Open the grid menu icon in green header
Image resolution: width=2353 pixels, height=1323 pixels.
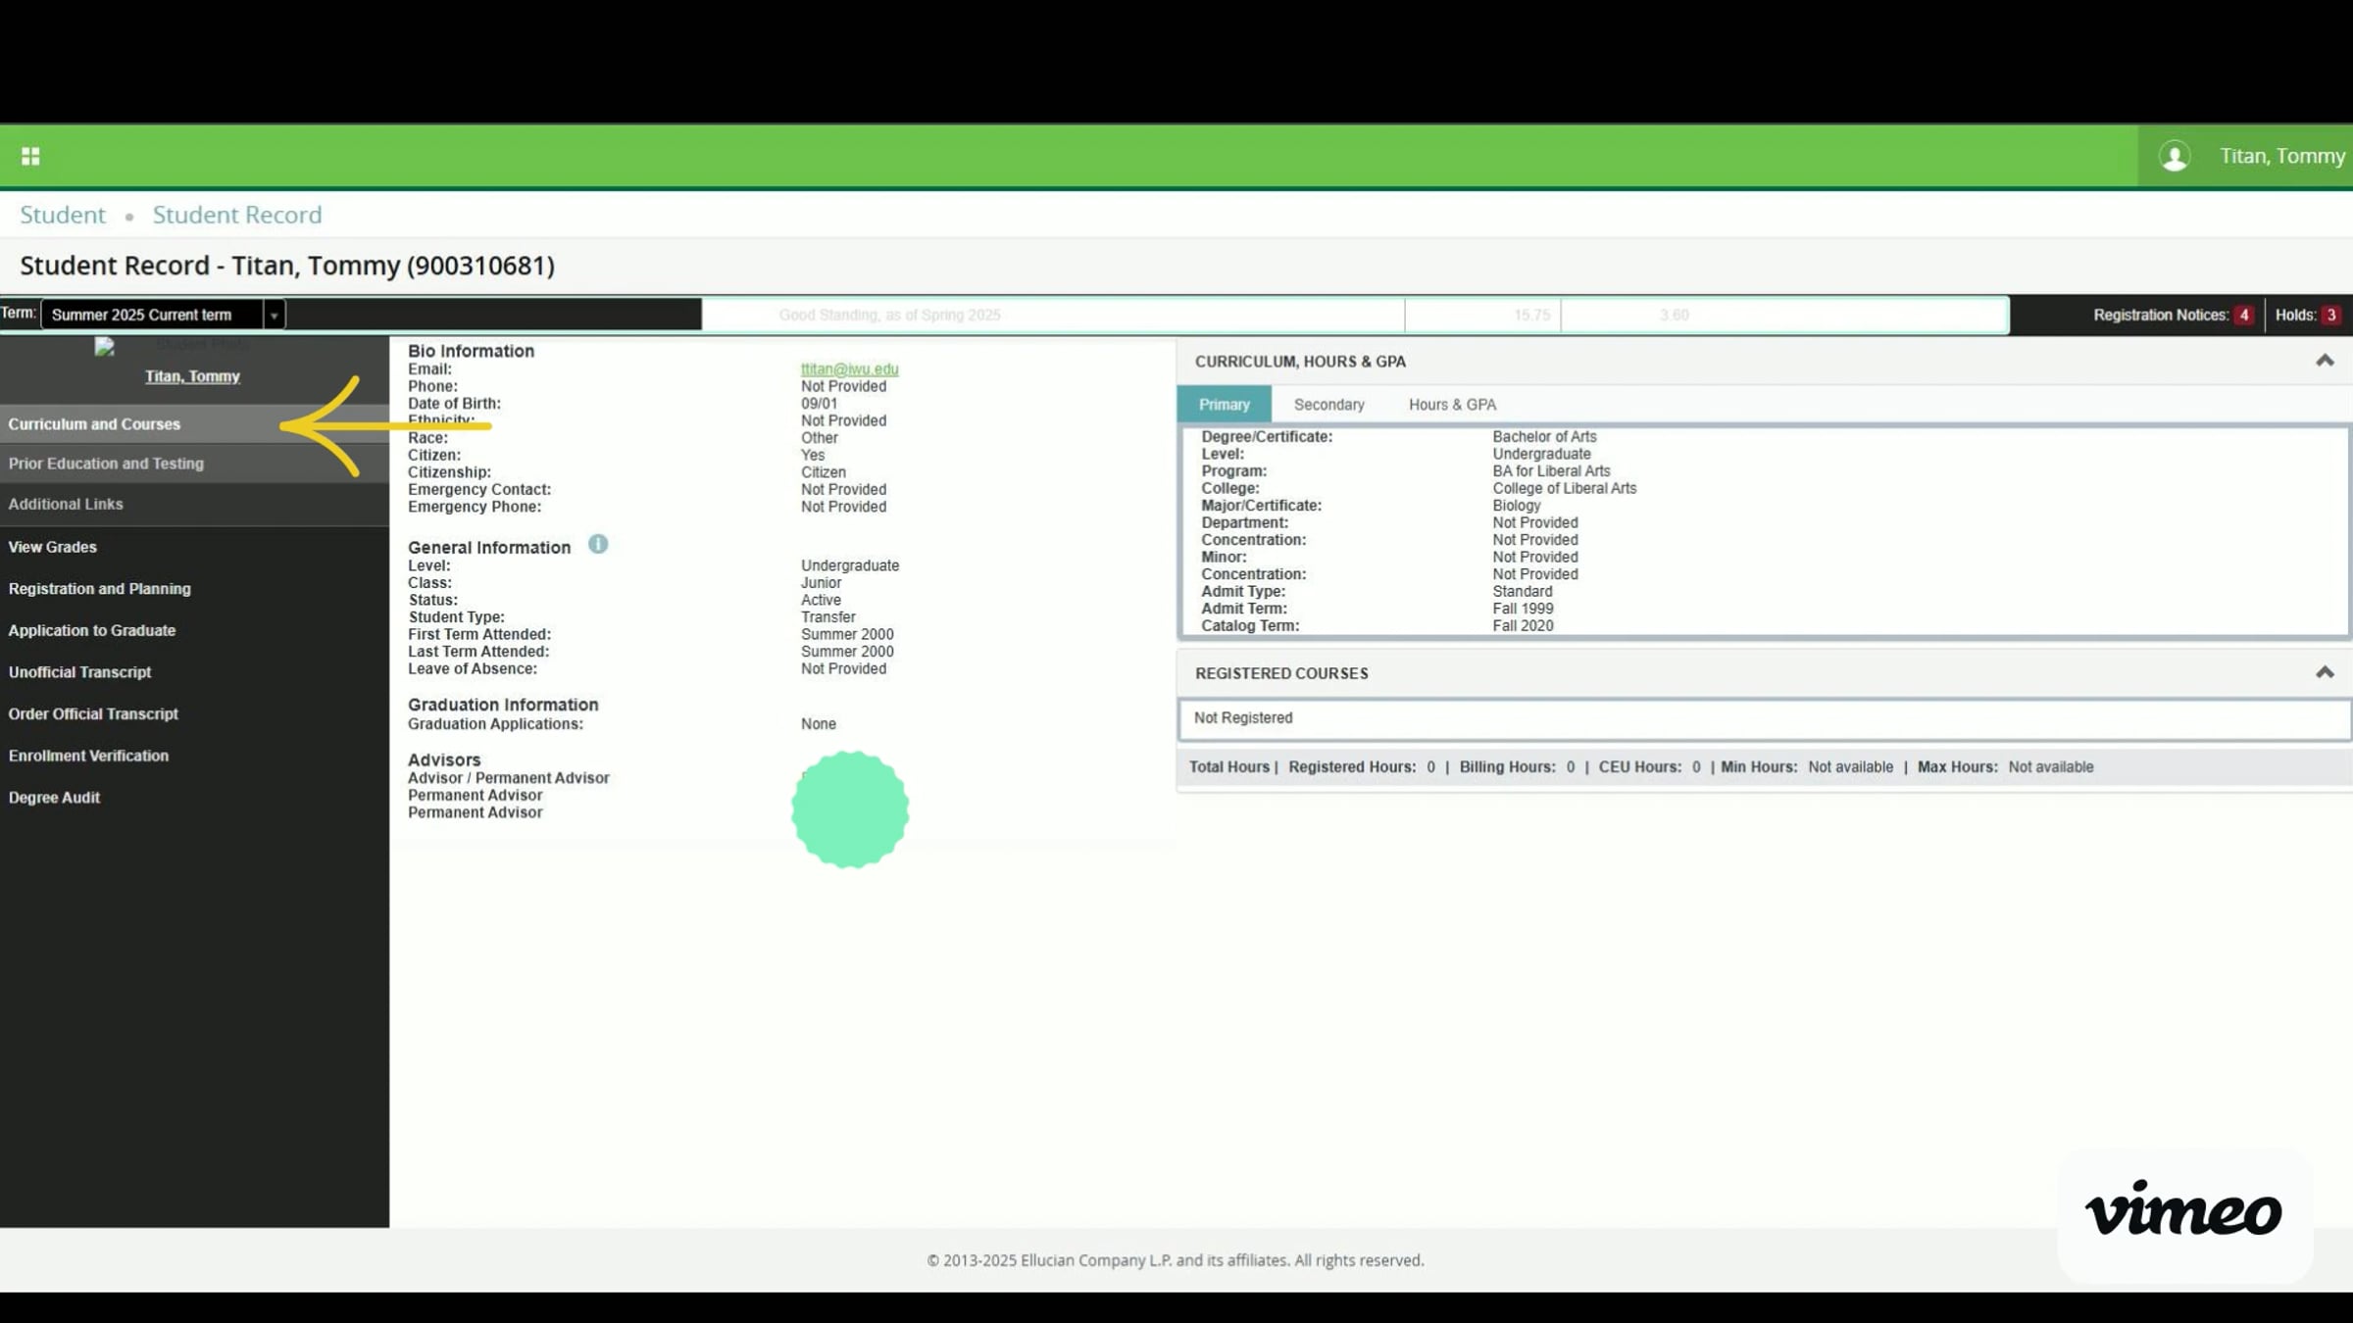point(30,156)
